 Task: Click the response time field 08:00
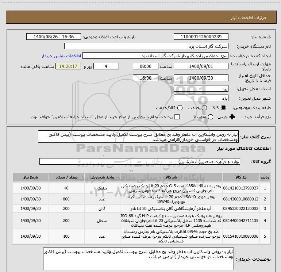(x=146, y=66)
